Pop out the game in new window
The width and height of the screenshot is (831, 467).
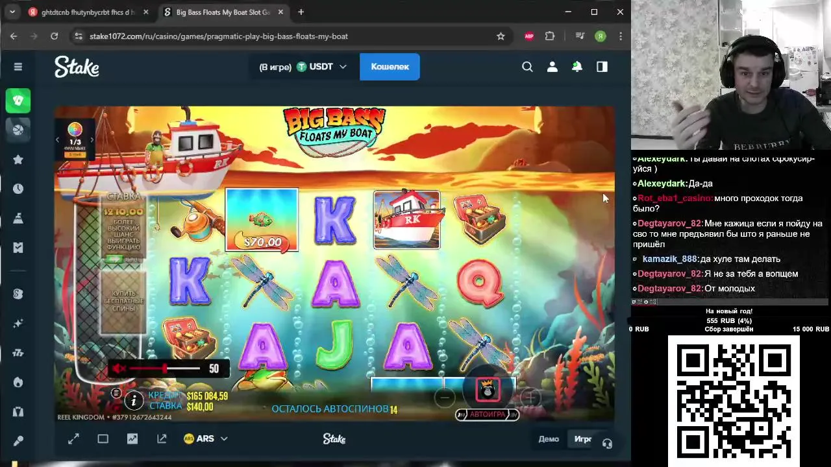tap(162, 439)
